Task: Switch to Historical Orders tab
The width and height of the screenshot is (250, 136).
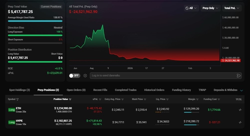Action: [154, 90]
